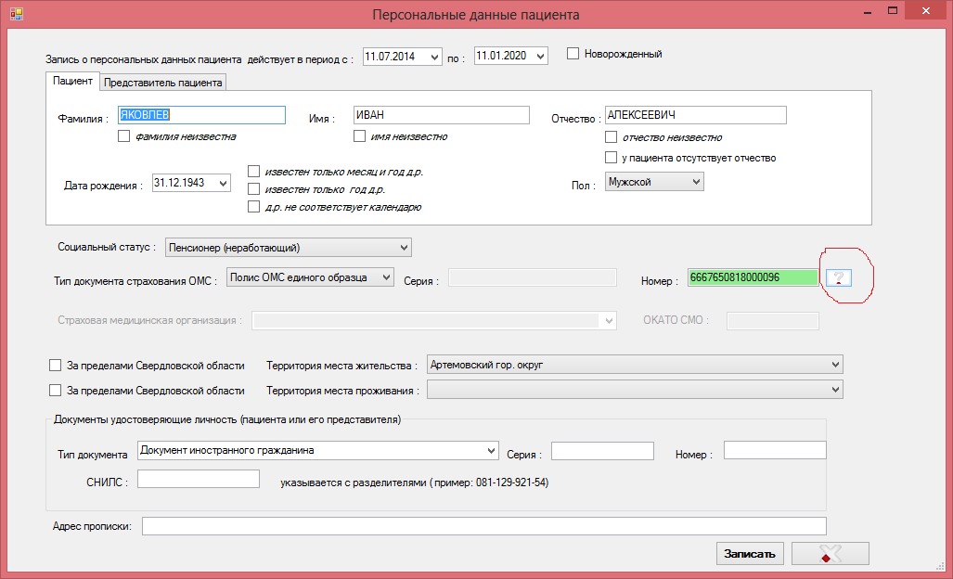Click the red X cancel button
953x579 pixels.
coord(831,553)
